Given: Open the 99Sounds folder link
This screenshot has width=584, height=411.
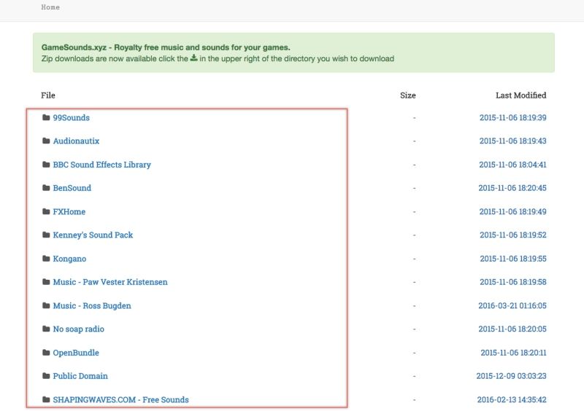Looking at the screenshot, I should point(71,117).
